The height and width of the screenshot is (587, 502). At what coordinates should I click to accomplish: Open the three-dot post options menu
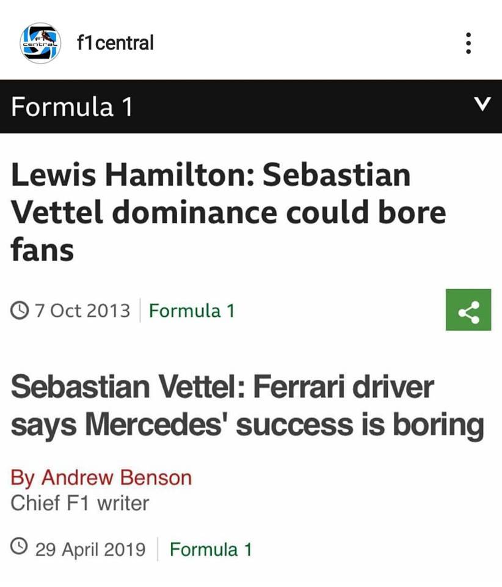click(468, 43)
